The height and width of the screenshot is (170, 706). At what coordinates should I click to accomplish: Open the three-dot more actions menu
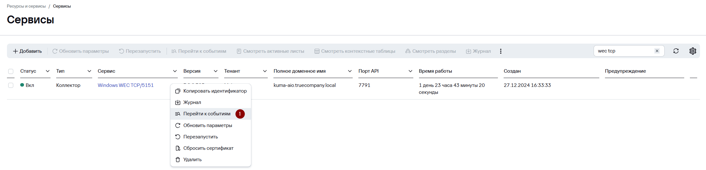point(500,51)
